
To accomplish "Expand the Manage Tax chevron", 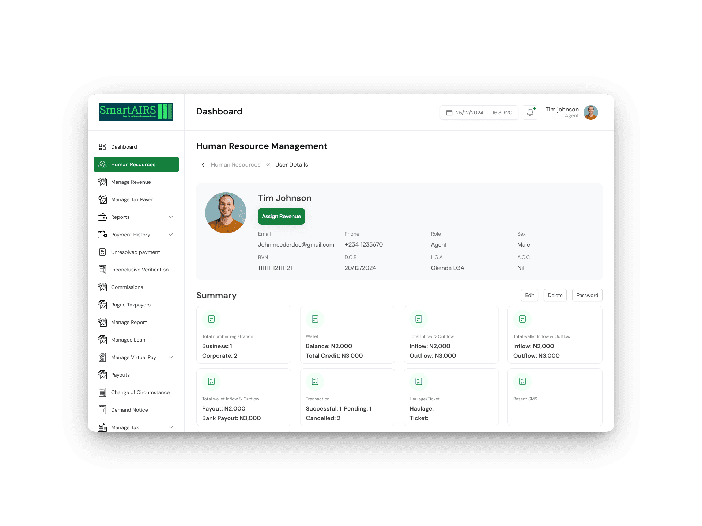I will pos(171,427).
